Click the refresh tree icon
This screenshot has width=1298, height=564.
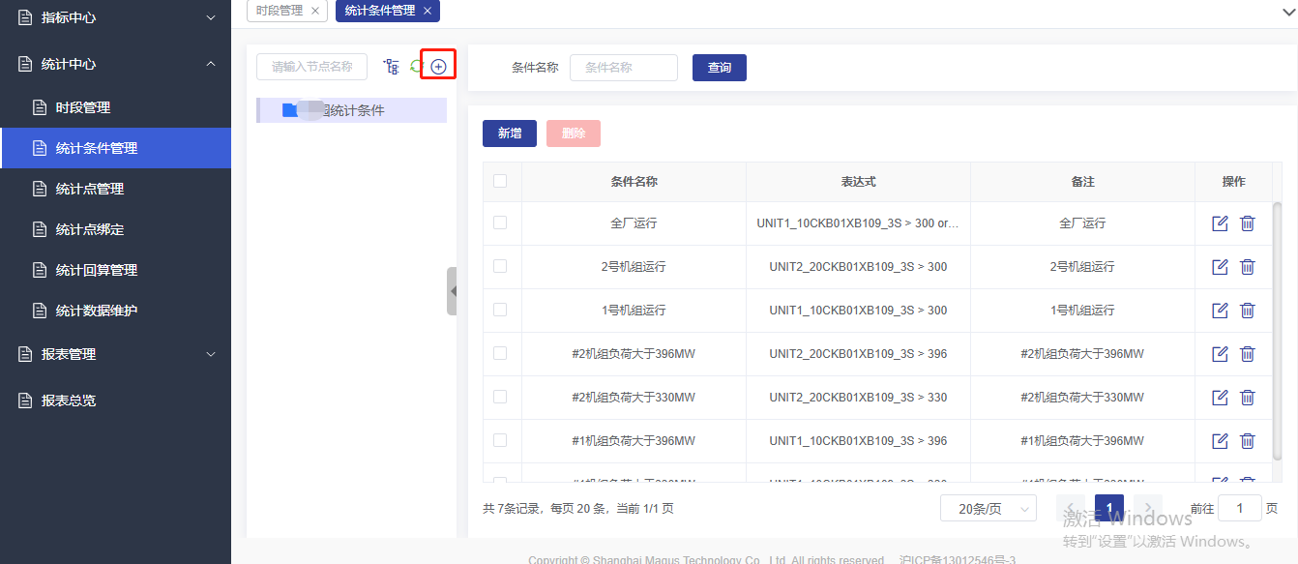click(x=416, y=67)
